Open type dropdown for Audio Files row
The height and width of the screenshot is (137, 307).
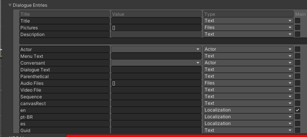248,83
